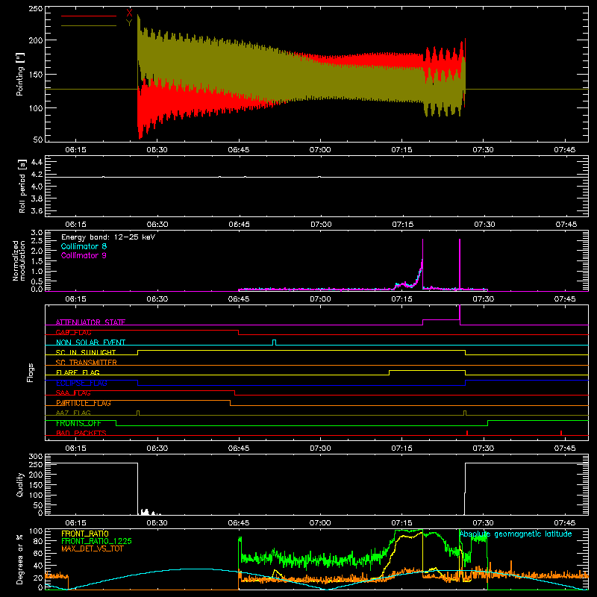The image size is (597, 597).
Task: Click the MAX_DET_VS_TOT legend entry
Action: [93, 548]
